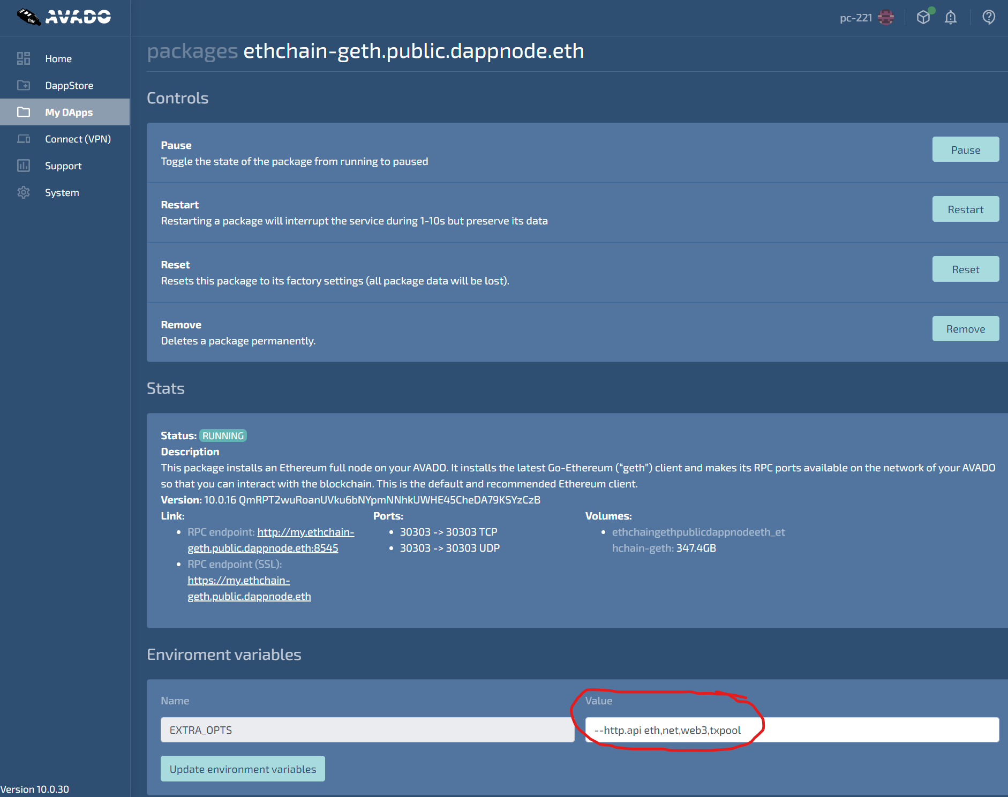Open the package cube icon in header
Image resolution: width=1008 pixels, height=797 pixels.
tap(923, 18)
